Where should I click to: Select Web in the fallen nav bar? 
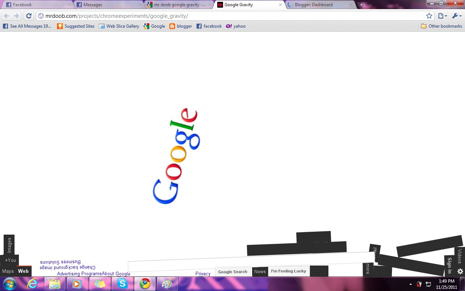[x=23, y=271]
